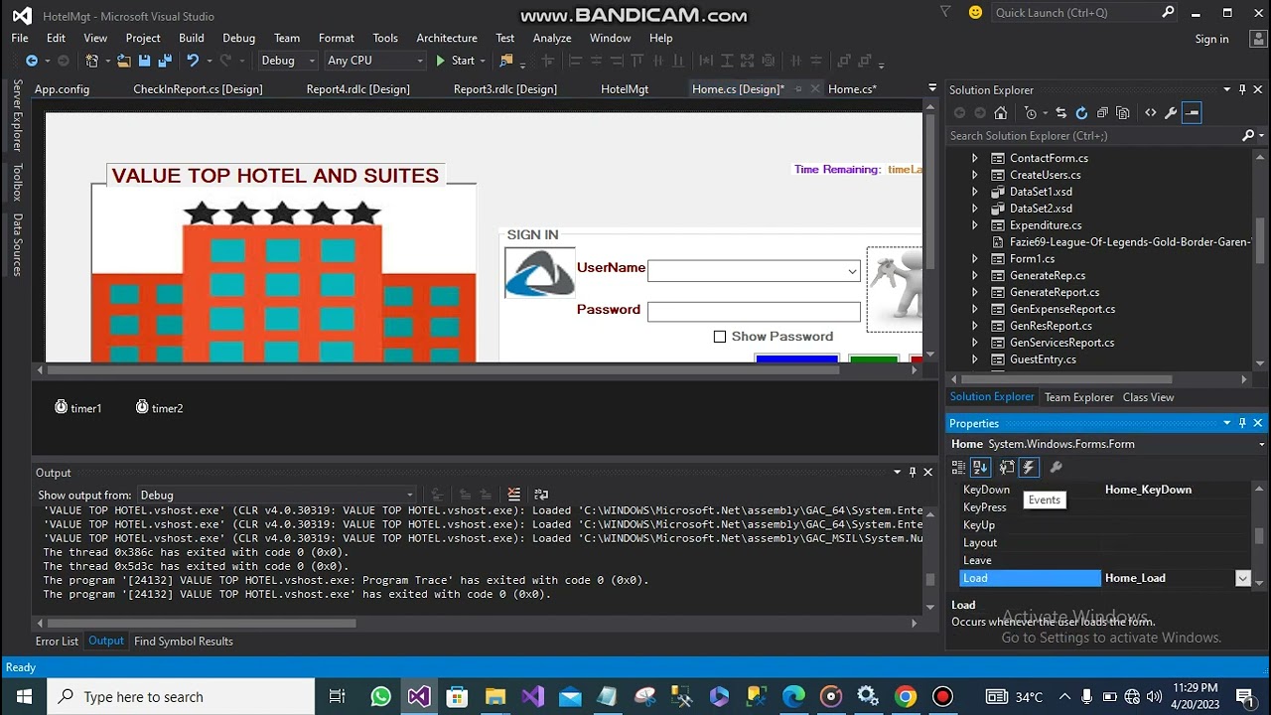Click the Alphabetical sort icon in Properties
The height and width of the screenshot is (715, 1271).
pos(981,467)
